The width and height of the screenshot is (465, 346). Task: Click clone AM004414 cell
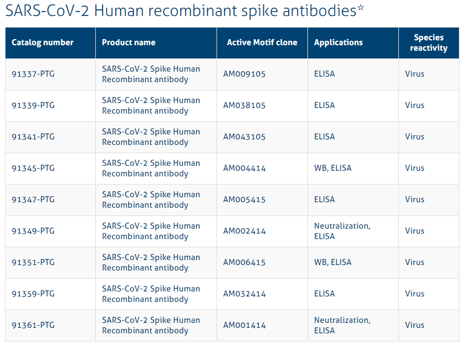245,168
